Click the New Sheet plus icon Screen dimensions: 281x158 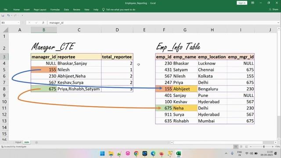point(36,142)
